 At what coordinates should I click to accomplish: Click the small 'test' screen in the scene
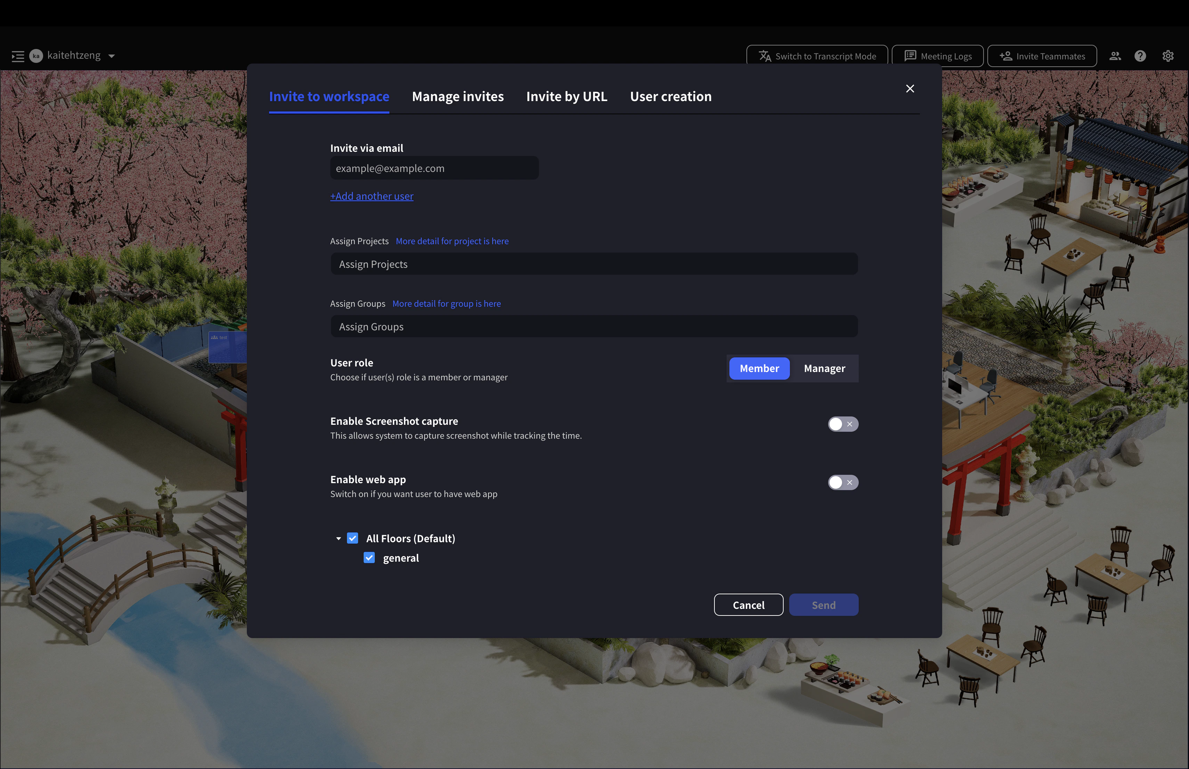227,347
